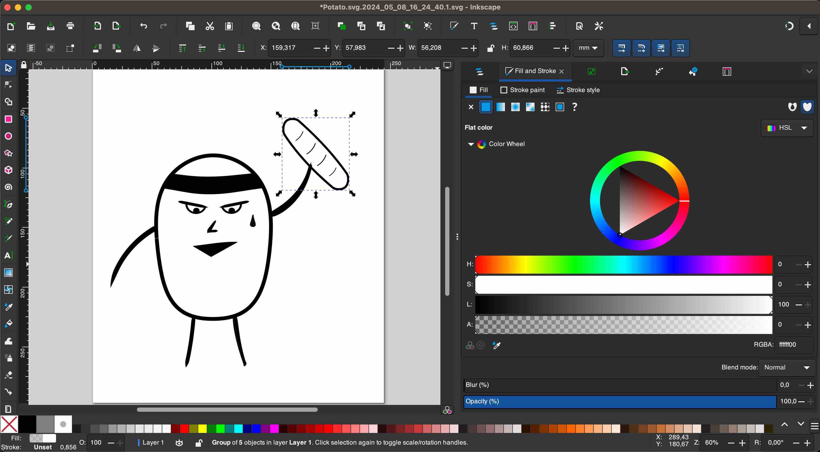The image size is (820, 452).
Task: Expand the snapping options arrow
Action: pyautogui.click(x=809, y=26)
